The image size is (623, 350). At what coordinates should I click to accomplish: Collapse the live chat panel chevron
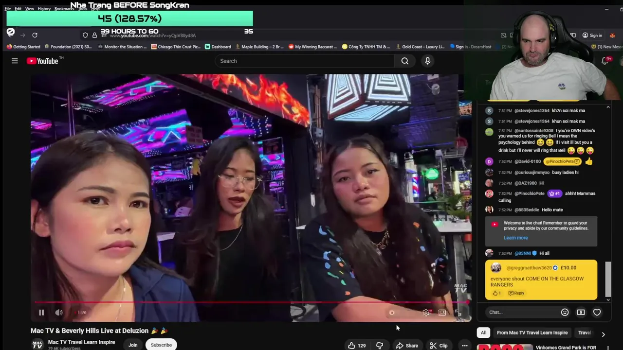click(x=608, y=106)
